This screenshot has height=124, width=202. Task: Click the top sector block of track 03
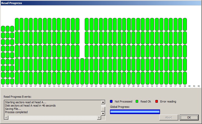click(x=17, y=24)
